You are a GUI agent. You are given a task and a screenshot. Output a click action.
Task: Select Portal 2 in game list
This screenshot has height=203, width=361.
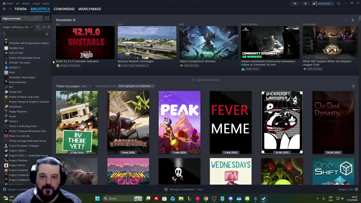[13, 121]
